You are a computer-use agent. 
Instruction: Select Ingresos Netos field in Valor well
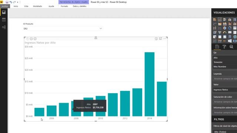point(225,90)
